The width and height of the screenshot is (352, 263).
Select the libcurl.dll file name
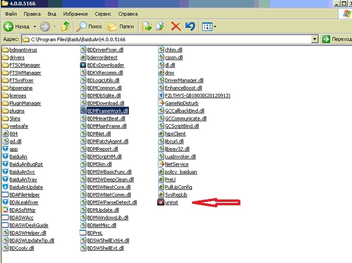(174, 141)
